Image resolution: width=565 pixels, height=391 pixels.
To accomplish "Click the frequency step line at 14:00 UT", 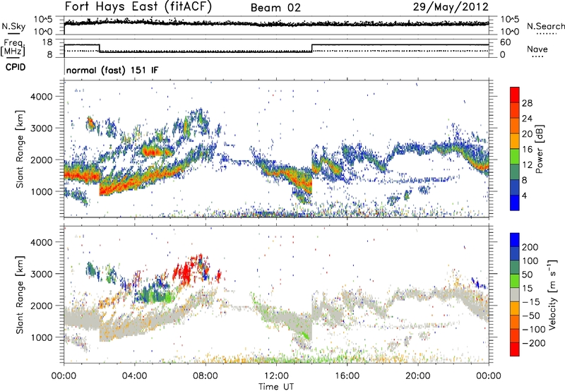I will coord(312,48).
